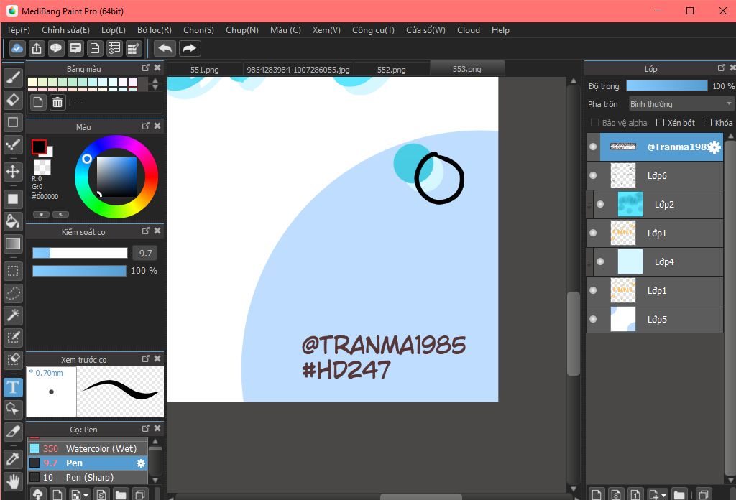Viewport: 736px width, 500px height.
Task: Select the Eraser tool
Action: 13,100
